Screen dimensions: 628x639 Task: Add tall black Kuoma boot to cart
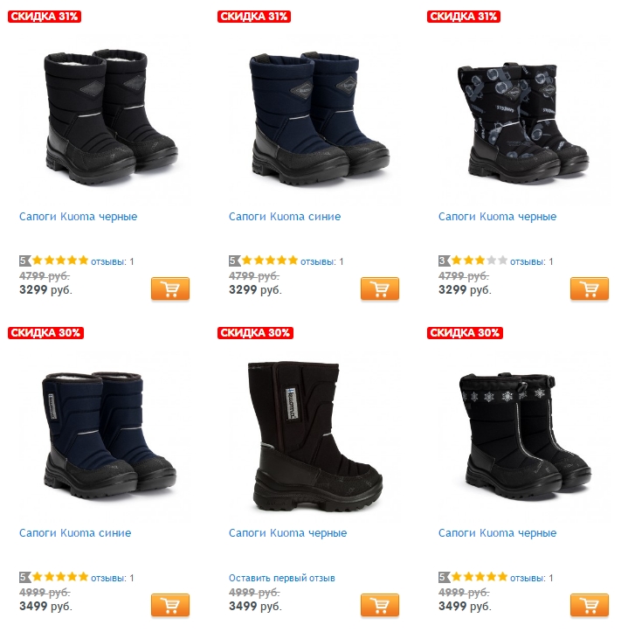(380, 605)
